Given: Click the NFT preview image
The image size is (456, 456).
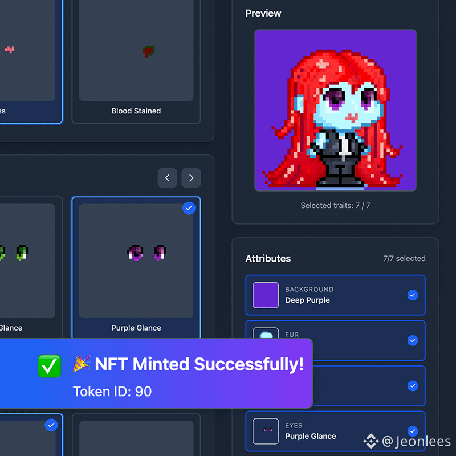Looking at the screenshot, I should tap(335, 110).
